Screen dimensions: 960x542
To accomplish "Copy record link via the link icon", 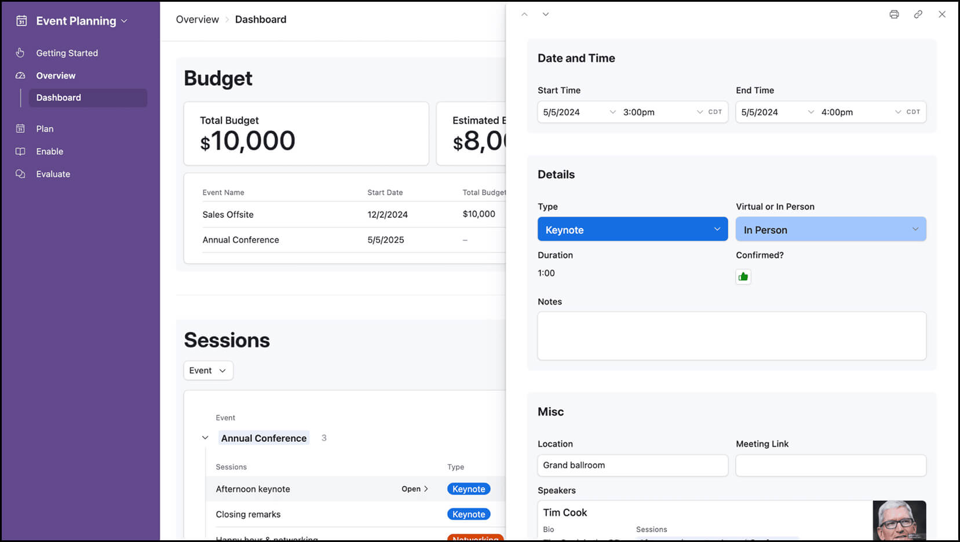I will [x=918, y=14].
